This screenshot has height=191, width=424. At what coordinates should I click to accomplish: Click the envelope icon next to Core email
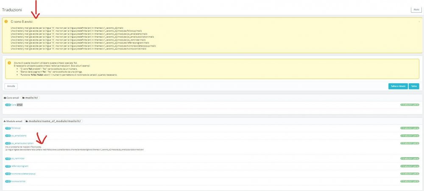coord(5,98)
